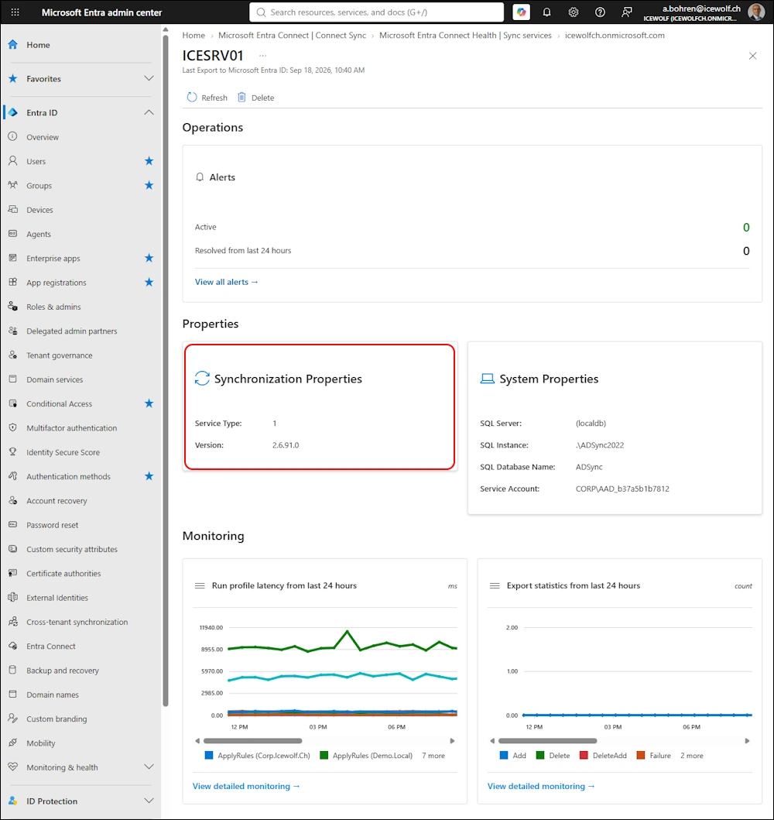
Task: Click the ApplyRules (Corp.Icewolf.Ch) blue legend swatch
Action: 209,756
